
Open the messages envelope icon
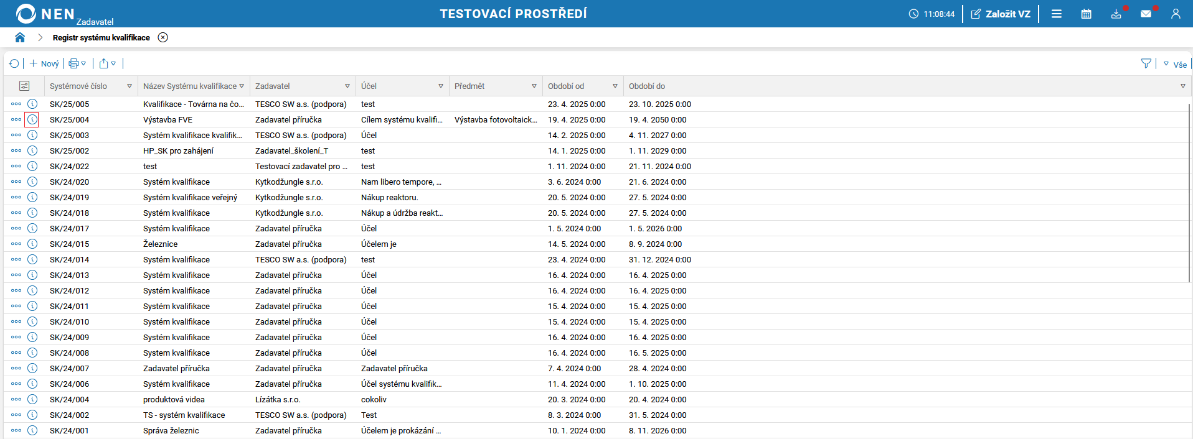pos(1146,14)
